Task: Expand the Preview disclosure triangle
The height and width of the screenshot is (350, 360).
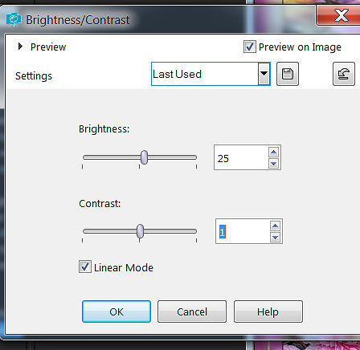Action: coord(20,47)
